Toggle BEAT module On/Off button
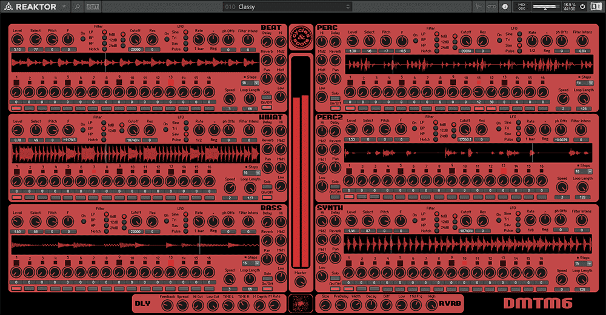606x315 pixels. pos(267,108)
